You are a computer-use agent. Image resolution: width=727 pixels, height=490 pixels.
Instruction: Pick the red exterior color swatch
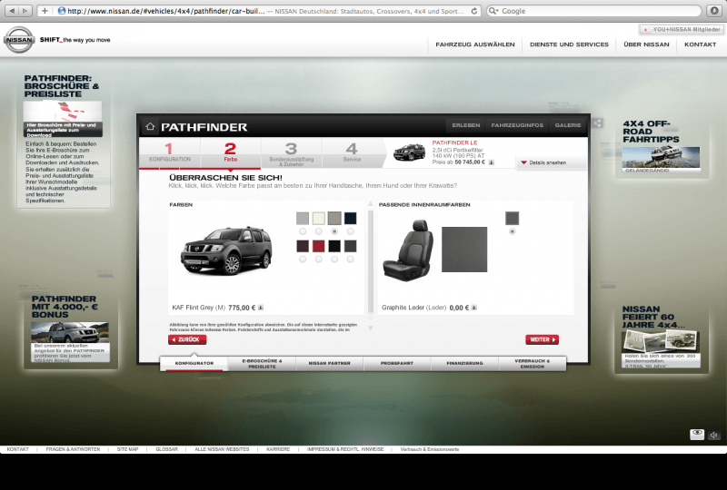coord(319,246)
